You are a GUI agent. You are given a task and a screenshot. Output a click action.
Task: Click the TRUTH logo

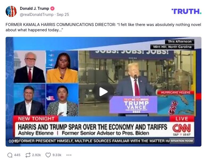[187, 11]
